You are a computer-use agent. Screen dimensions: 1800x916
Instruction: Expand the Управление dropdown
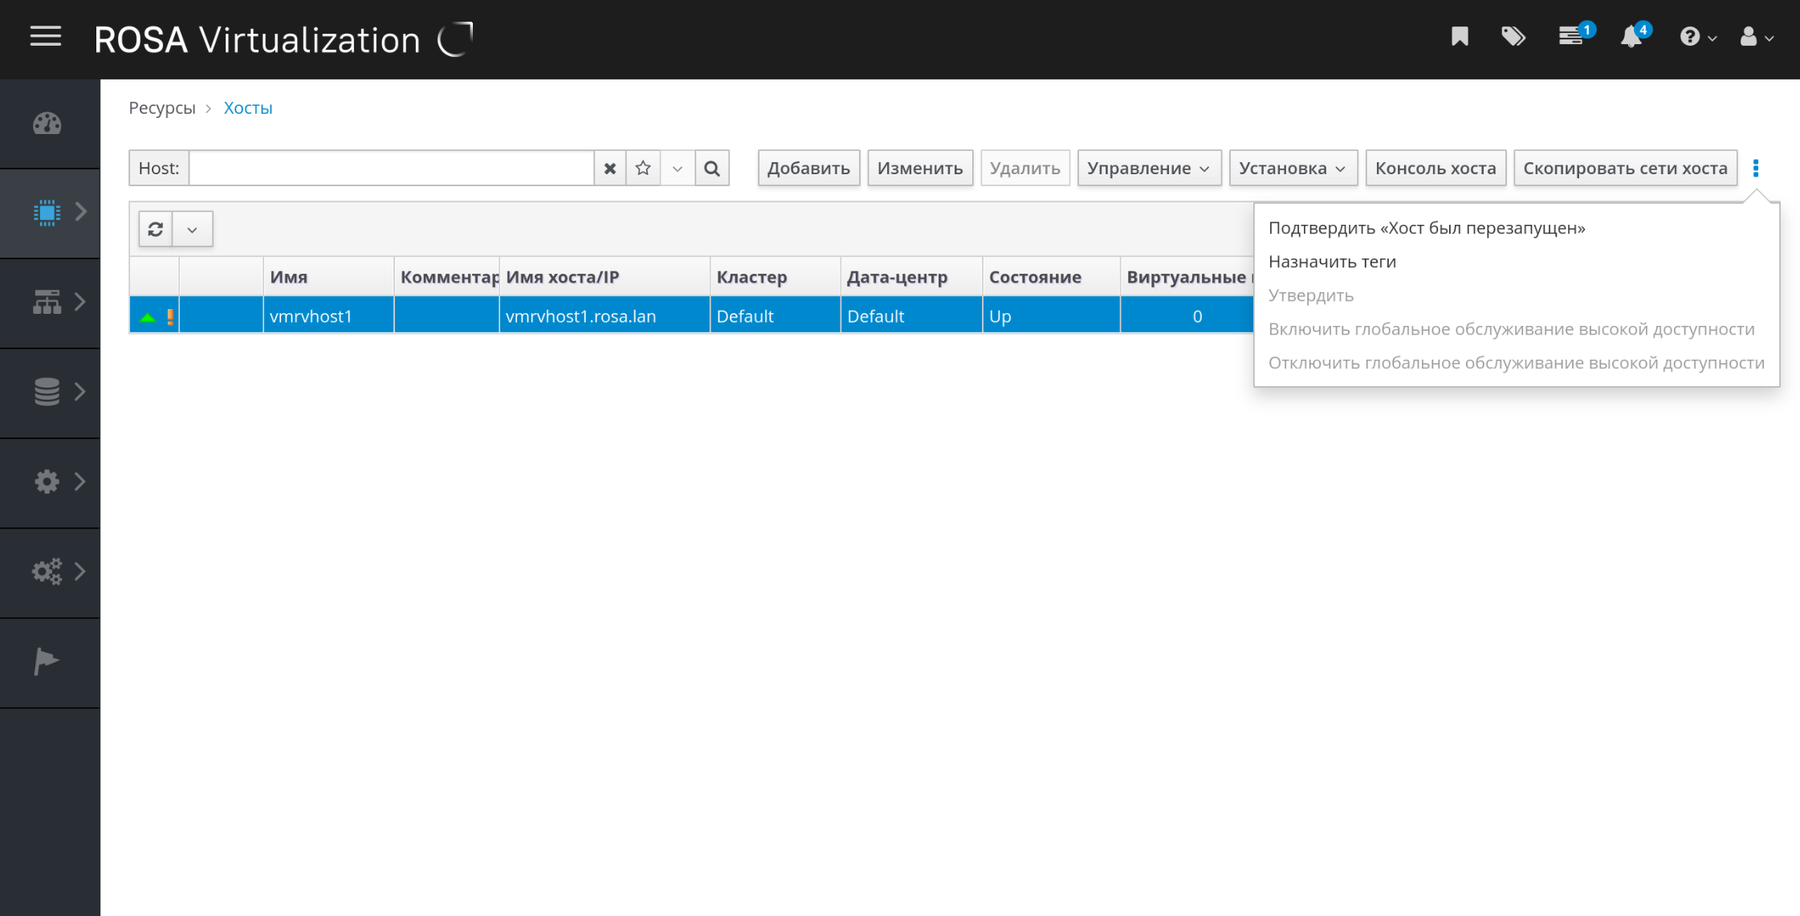tap(1148, 169)
